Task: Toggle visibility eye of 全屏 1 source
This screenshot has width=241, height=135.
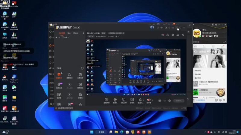Action: [x=56, y=37]
